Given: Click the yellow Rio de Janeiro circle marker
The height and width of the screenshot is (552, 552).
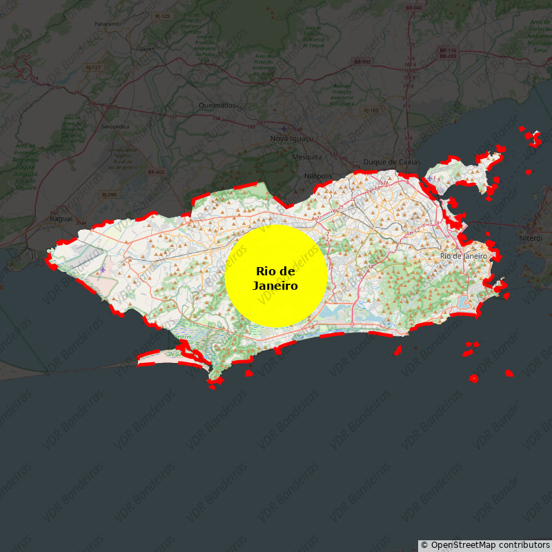Looking at the screenshot, I should click(x=275, y=276).
